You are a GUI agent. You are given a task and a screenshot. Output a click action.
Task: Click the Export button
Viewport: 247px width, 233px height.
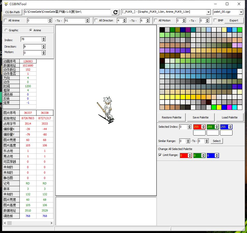coord(234,20)
